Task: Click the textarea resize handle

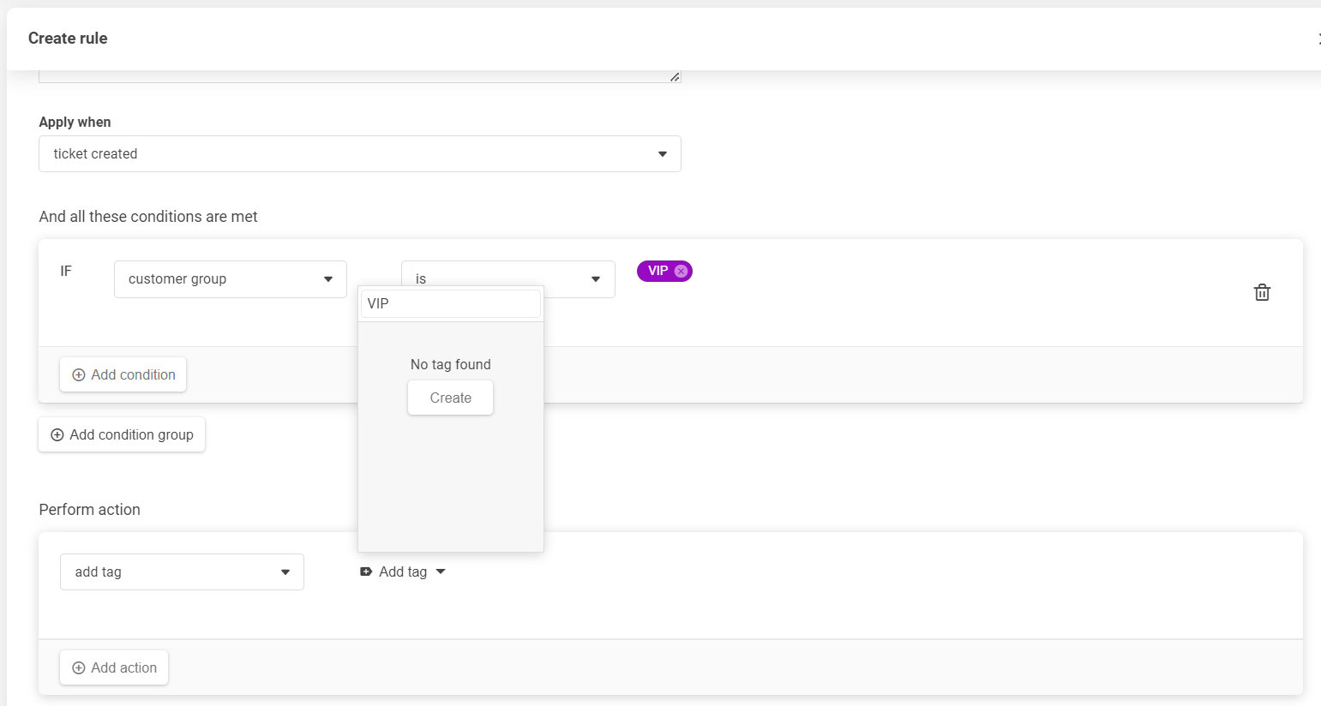Action: [675, 77]
